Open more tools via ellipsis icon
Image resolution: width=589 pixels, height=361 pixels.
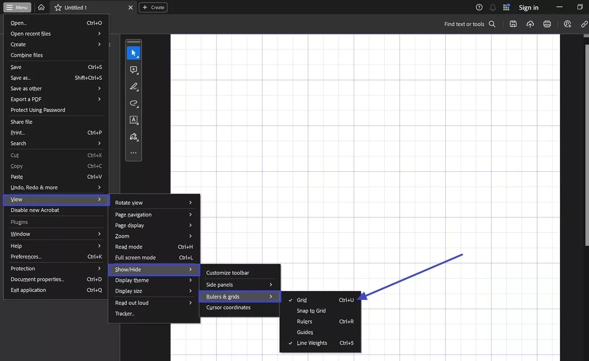134,153
